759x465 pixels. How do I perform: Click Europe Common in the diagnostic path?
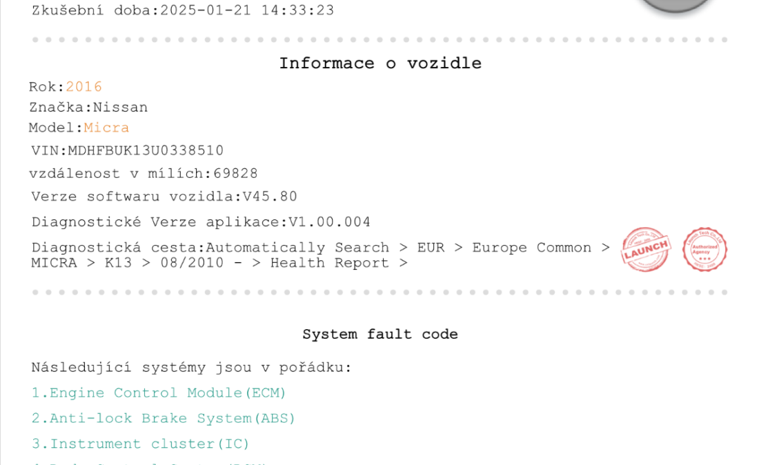[532, 248]
